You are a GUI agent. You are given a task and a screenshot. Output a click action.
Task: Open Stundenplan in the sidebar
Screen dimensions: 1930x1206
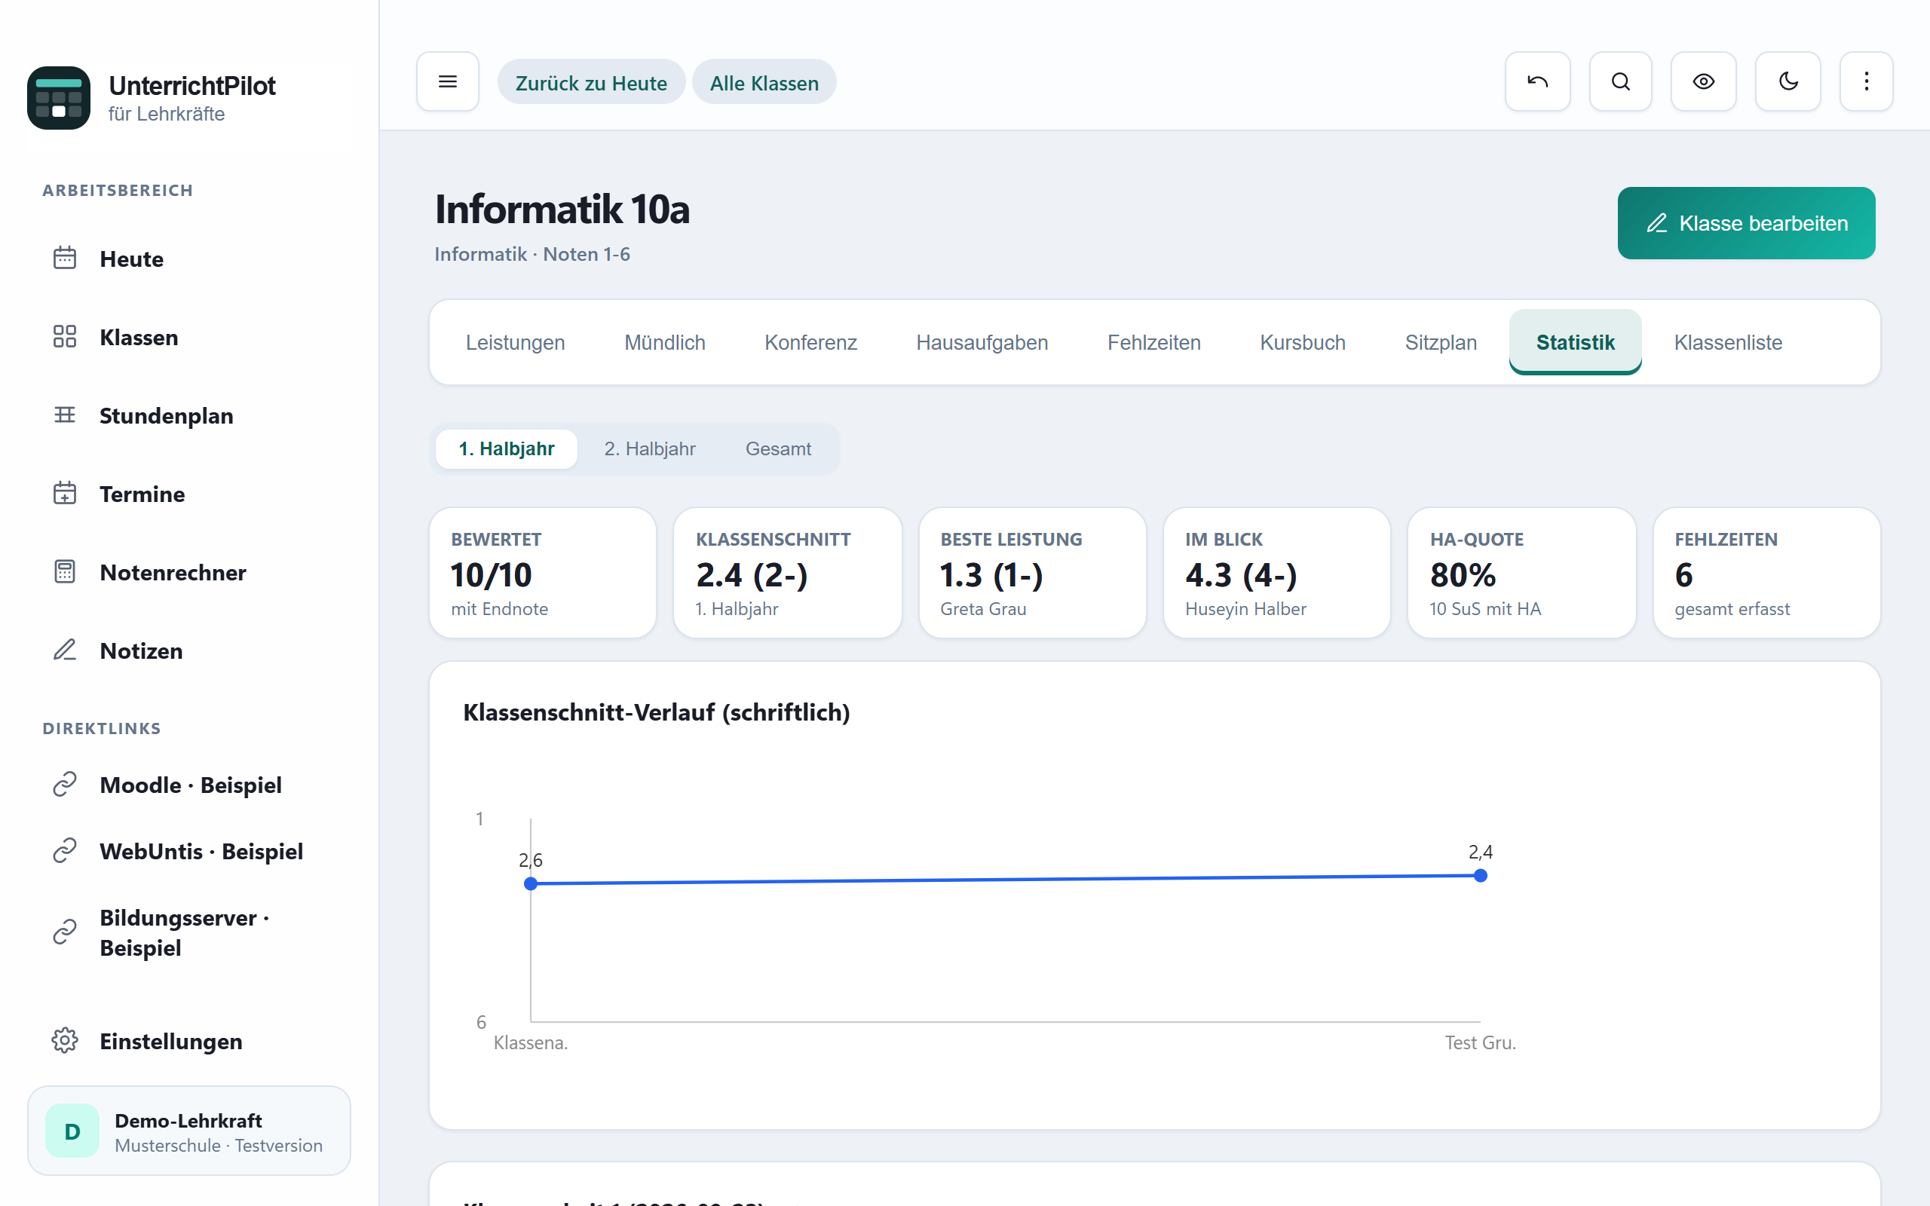(189, 415)
